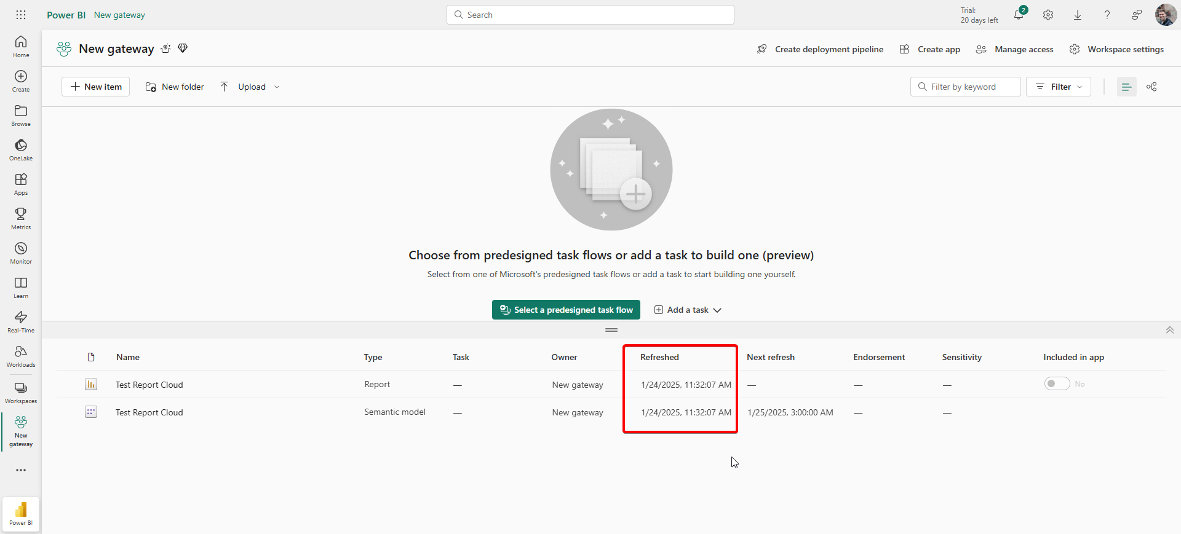Select New gateway workspace in sidebar
This screenshot has width=1181, height=534.
point(21,431)
